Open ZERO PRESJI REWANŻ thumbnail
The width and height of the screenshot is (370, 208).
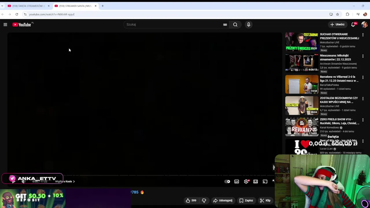click(302, 127)
